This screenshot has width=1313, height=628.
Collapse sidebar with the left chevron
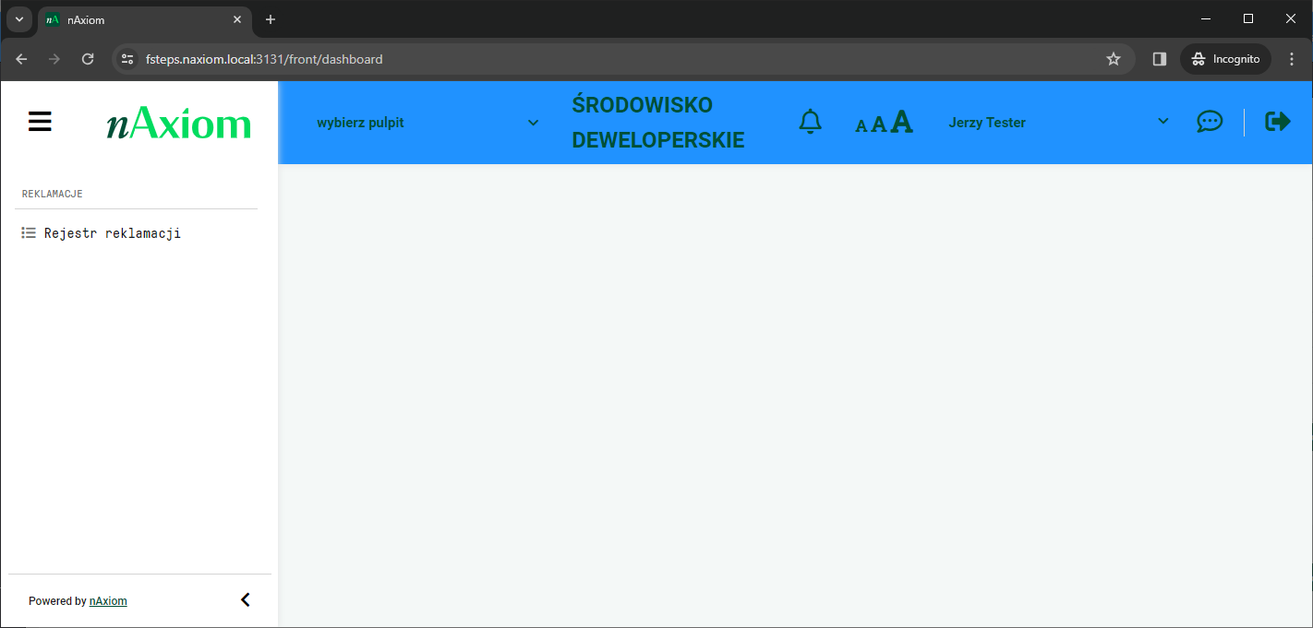tap(246, 600)
